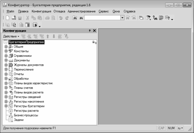
Task: Open the Администрирование menu
Action: click(81, 11)
